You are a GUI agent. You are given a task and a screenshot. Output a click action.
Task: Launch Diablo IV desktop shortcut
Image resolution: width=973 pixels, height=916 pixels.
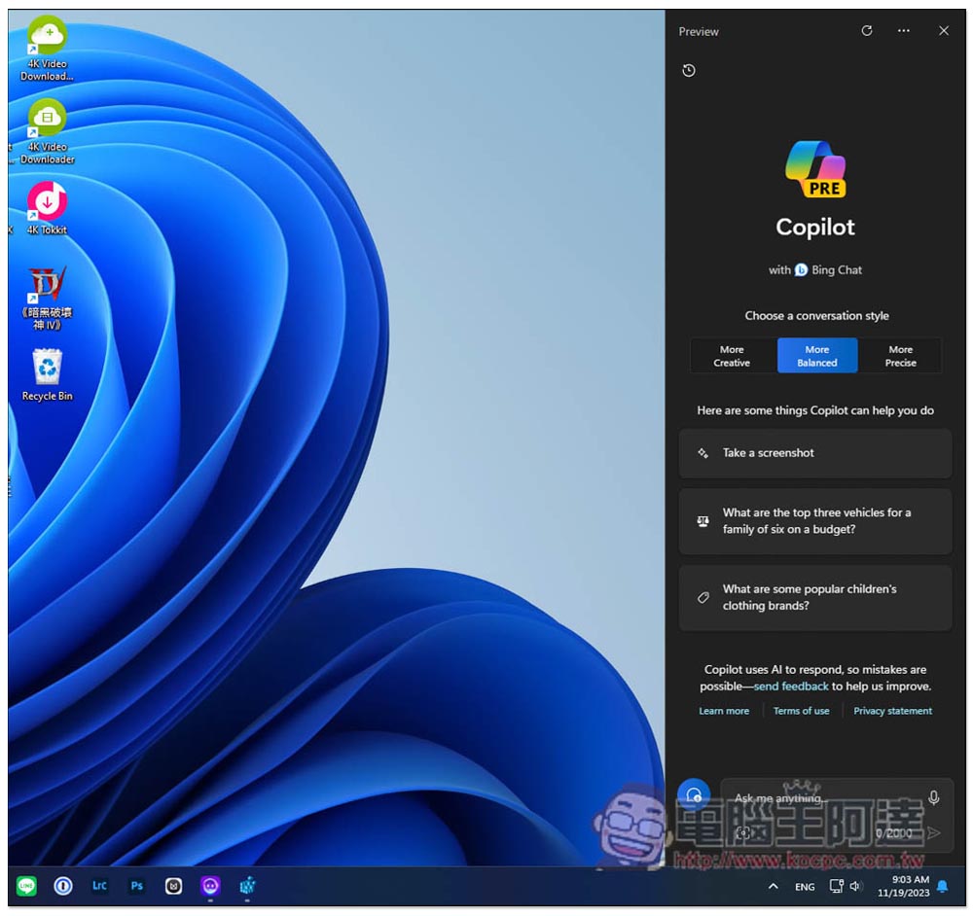[x=47, y=299]
